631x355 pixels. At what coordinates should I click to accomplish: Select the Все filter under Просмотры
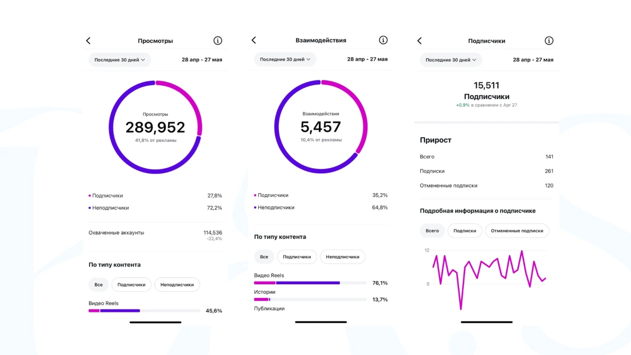[99, 284]
